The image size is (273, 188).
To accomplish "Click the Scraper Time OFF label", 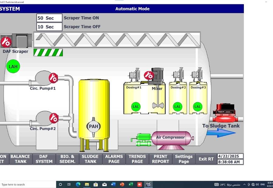I will point(82,27).
